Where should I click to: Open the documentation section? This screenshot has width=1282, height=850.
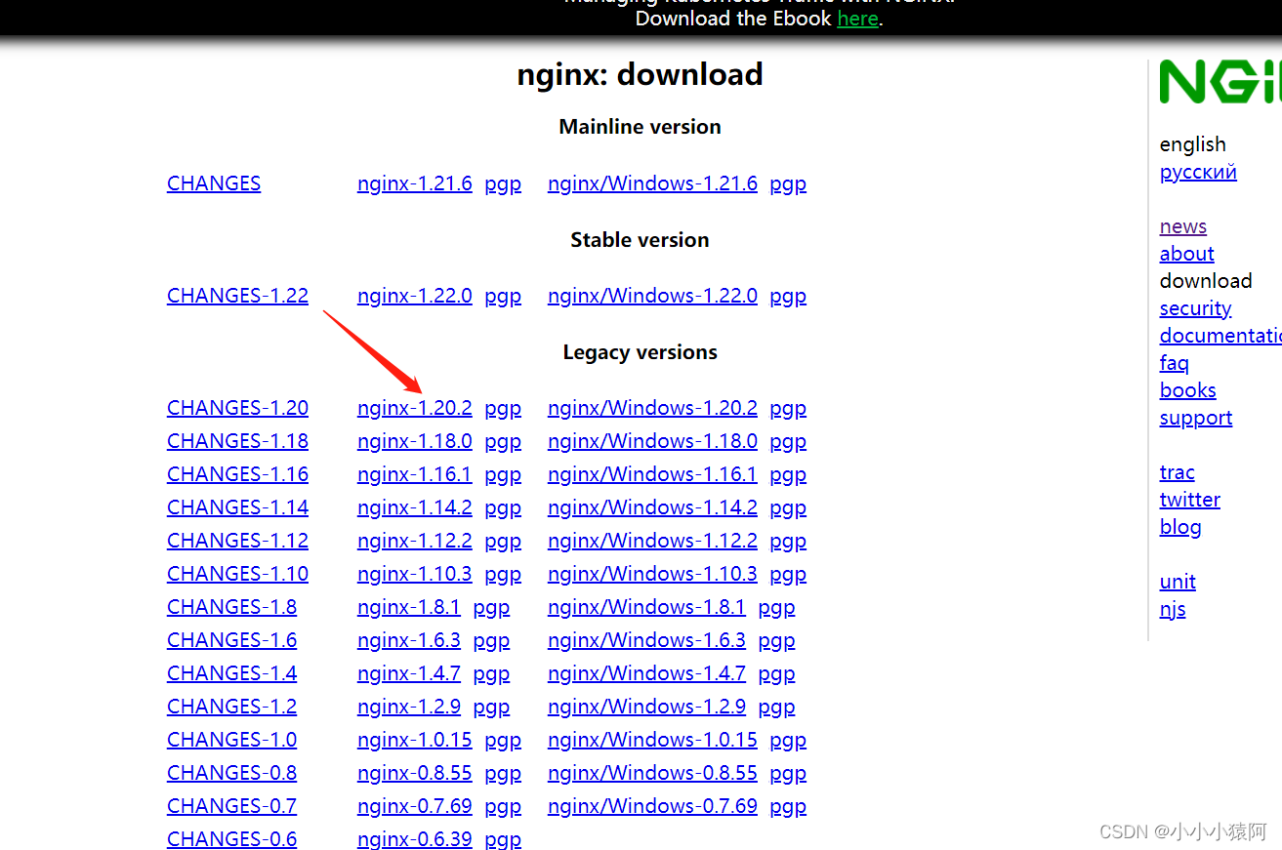coord(1220,335)
